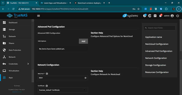
Task: Clear the Web Port field
Action: pyautogui.click(x=85, y=78)
